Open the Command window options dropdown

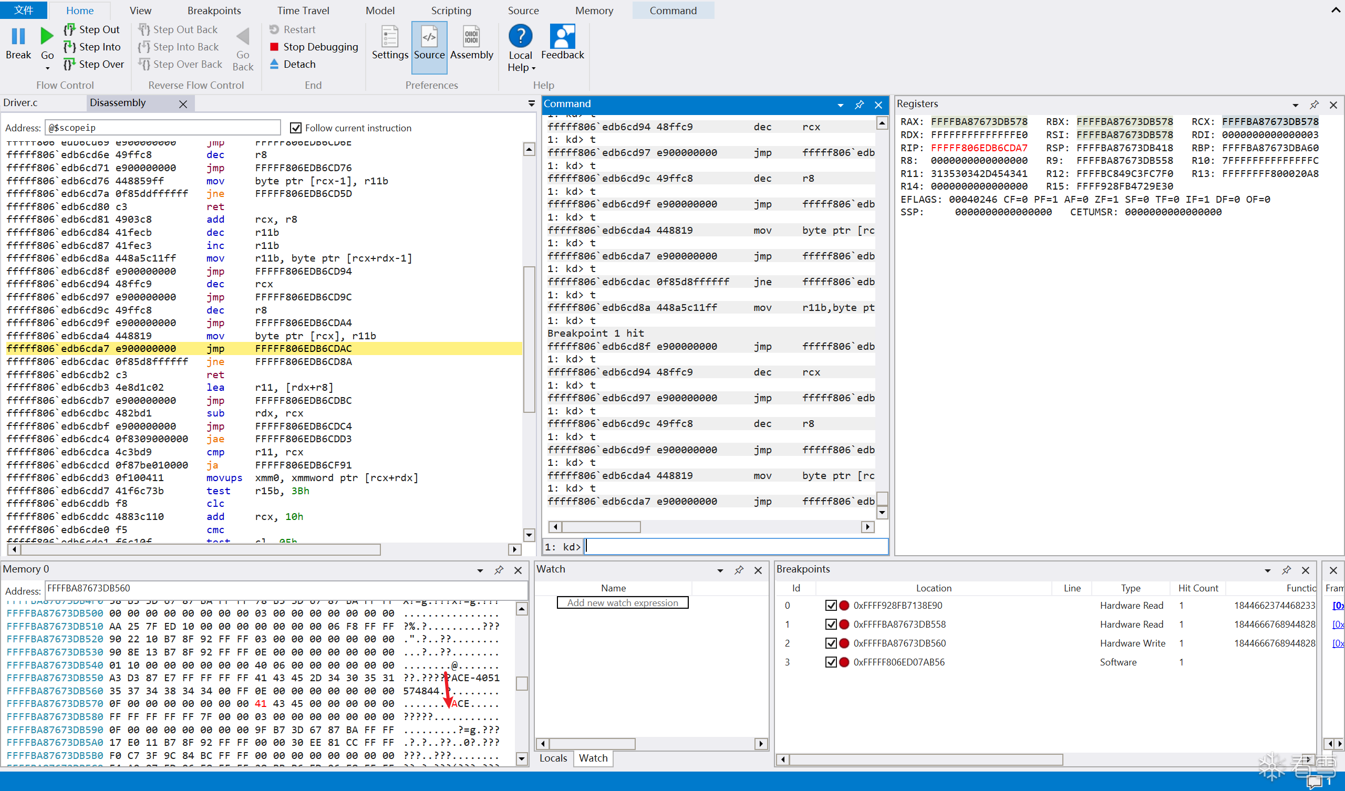pyautogui.click(x=841, y=105)
